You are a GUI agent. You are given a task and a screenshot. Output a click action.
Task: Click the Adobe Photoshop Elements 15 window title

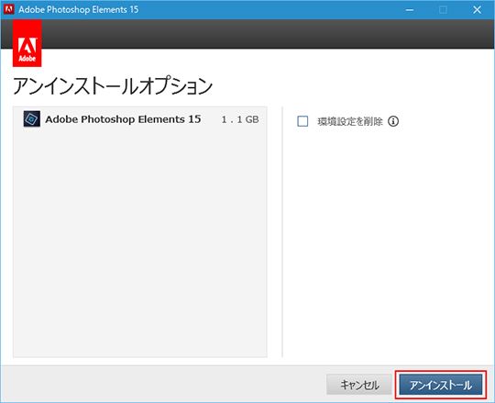pyautogui.click(x=79, y=9)
